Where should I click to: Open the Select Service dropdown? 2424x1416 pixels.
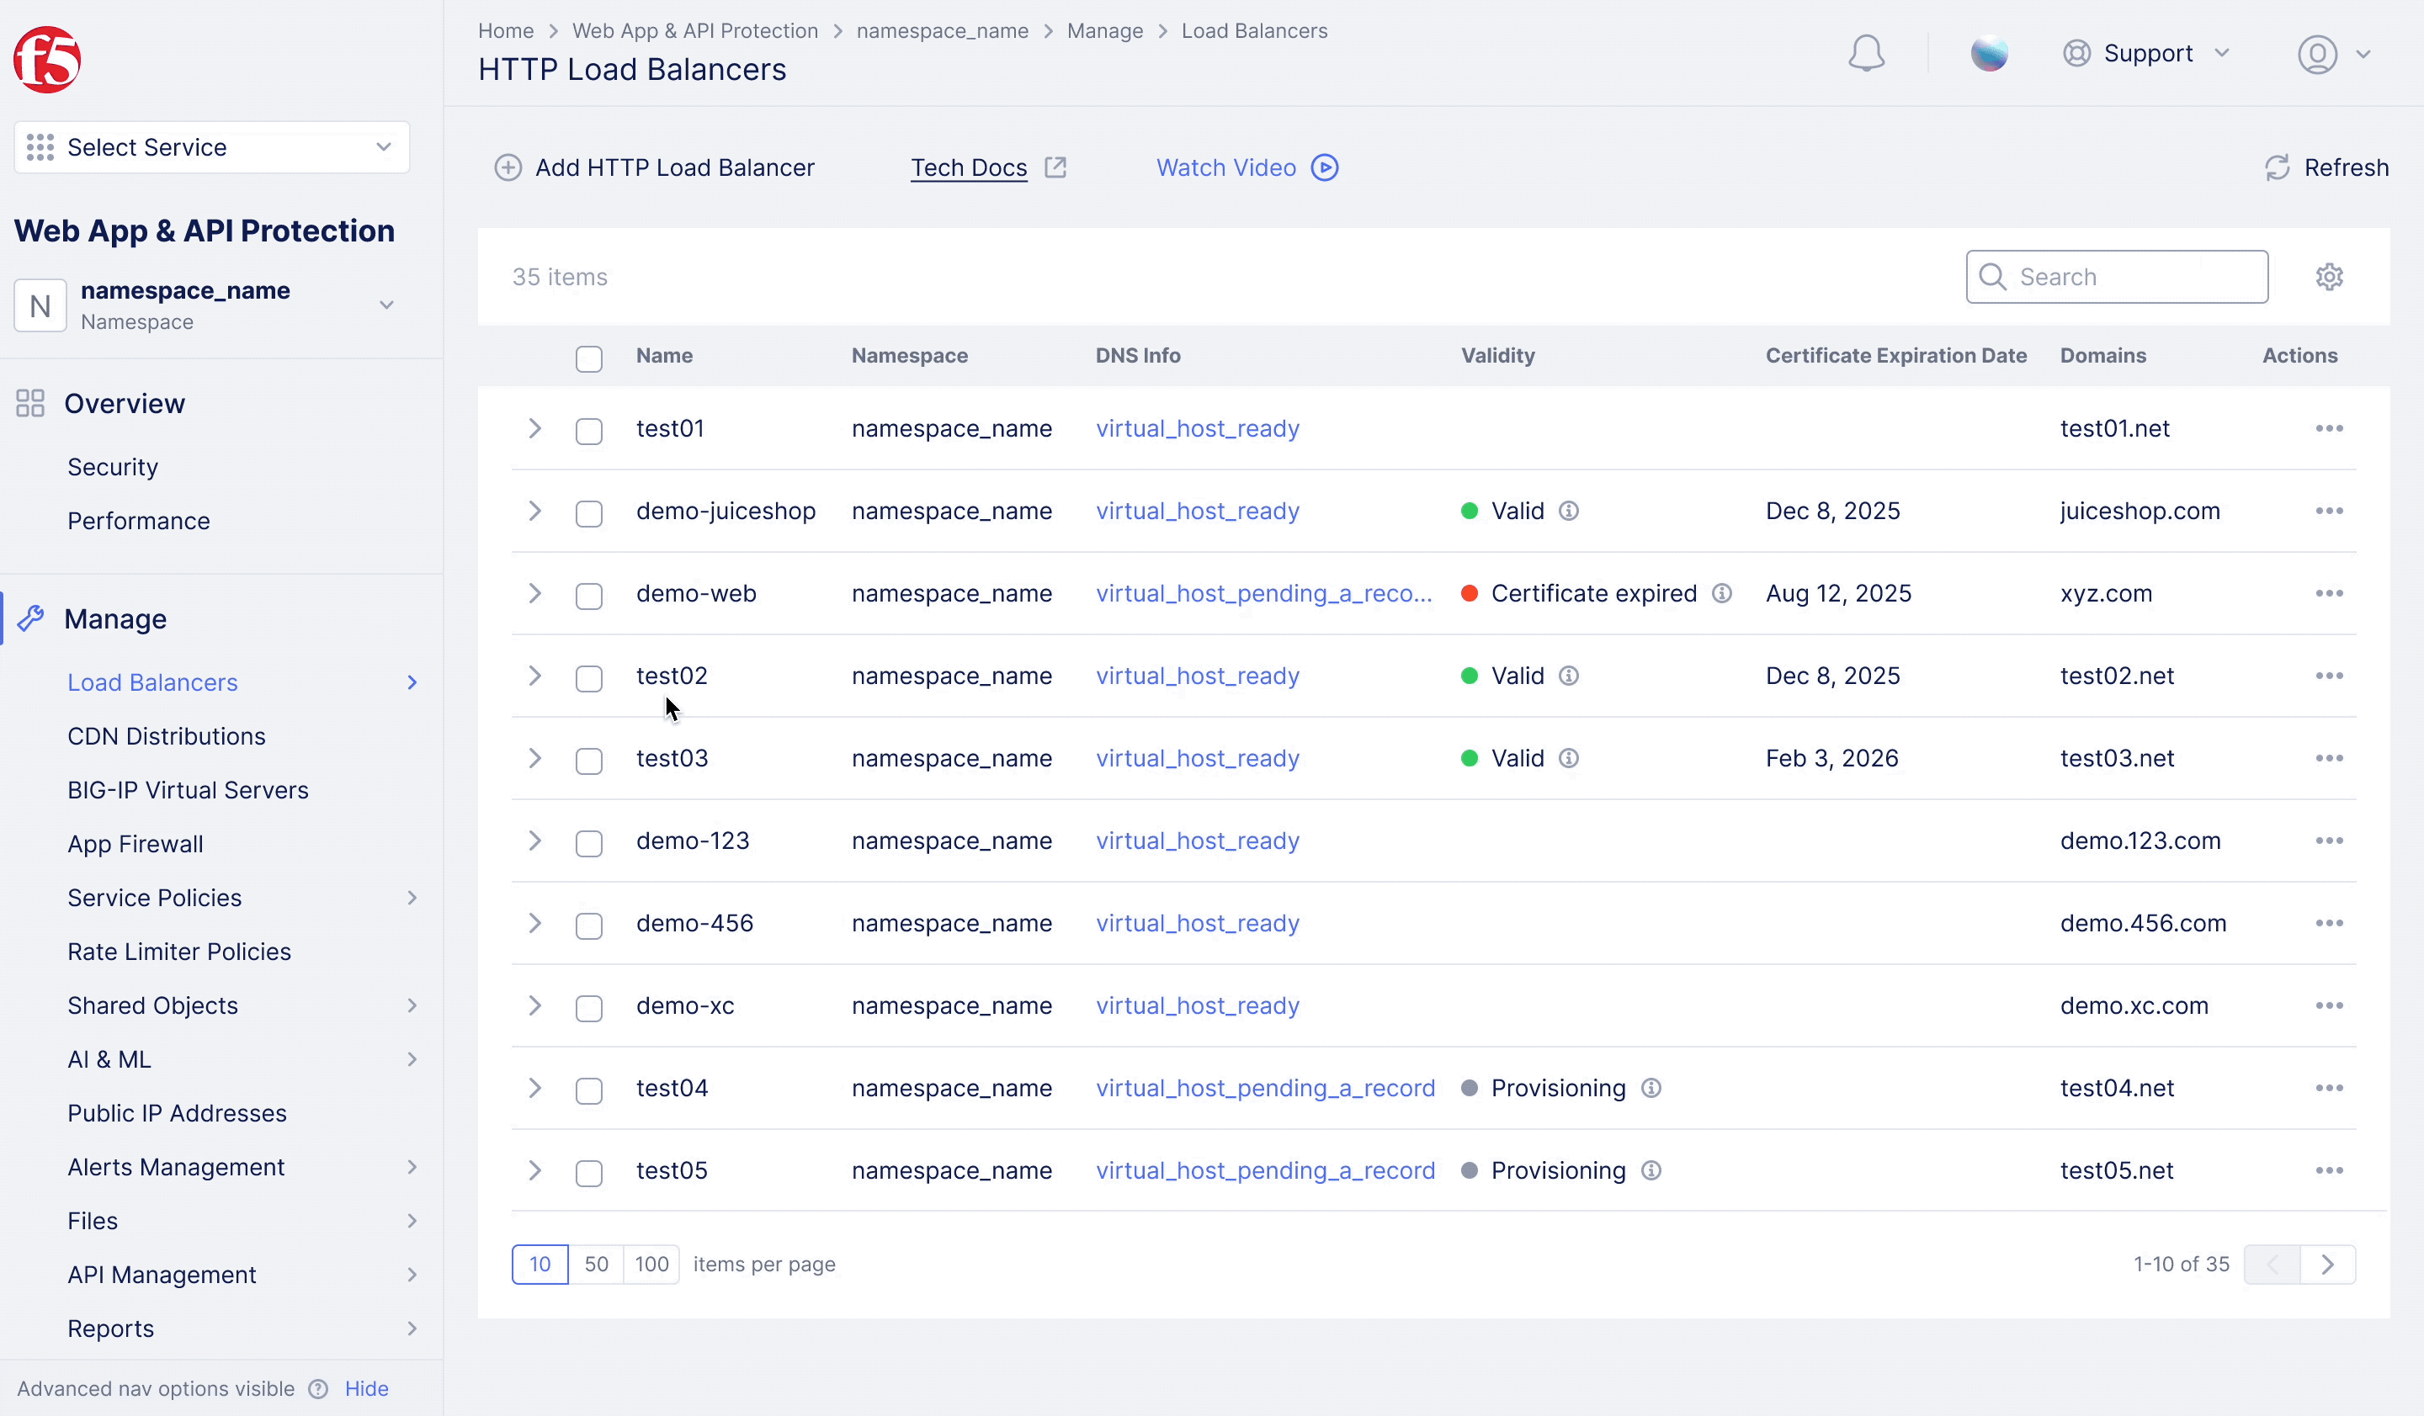(x=211, y=147)
